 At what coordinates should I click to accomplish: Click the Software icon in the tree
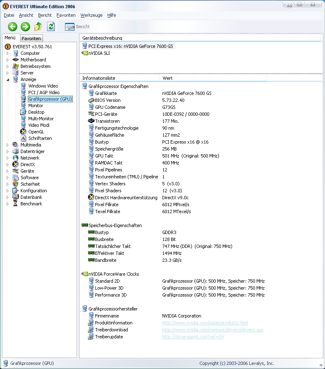point(16,178)
